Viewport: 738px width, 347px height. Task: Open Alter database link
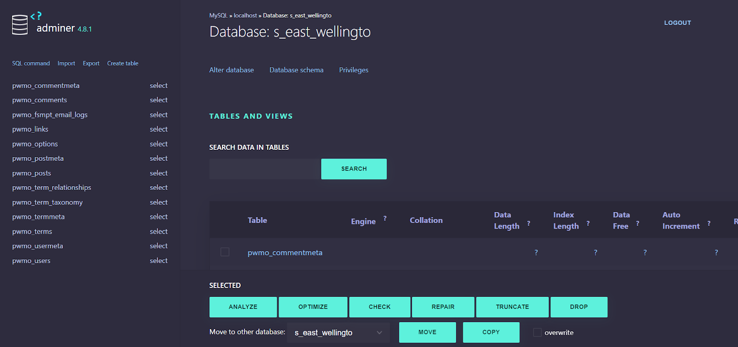pyautogui.click(x=232, y=70)
